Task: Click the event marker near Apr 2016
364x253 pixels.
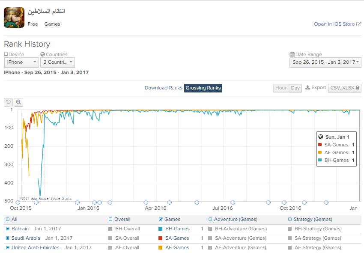Action: tap(146, 202)
